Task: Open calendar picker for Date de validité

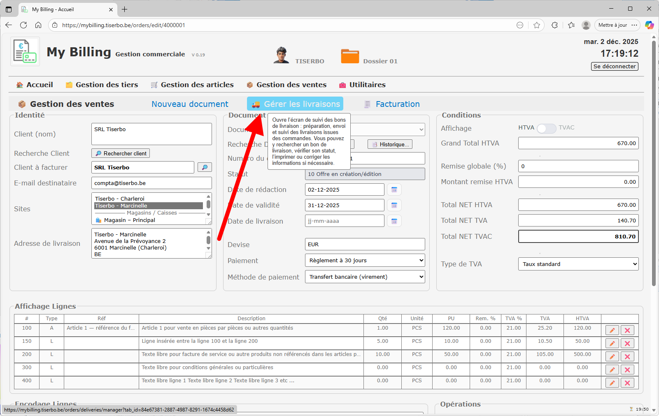Action: pyautogui.click(x=394, y=205)
